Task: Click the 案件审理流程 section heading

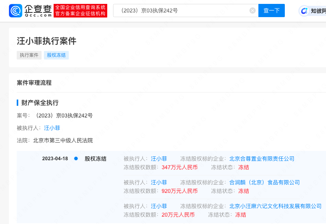Action: click(x=34, y=83)
